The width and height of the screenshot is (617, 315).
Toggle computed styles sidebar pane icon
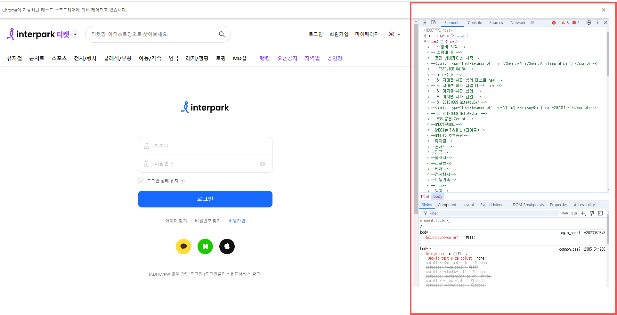(x=600, y=213)
